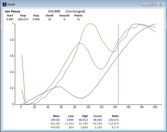
Task: Select the Ion Focus value 144.888
Action: tap(54, 11)
